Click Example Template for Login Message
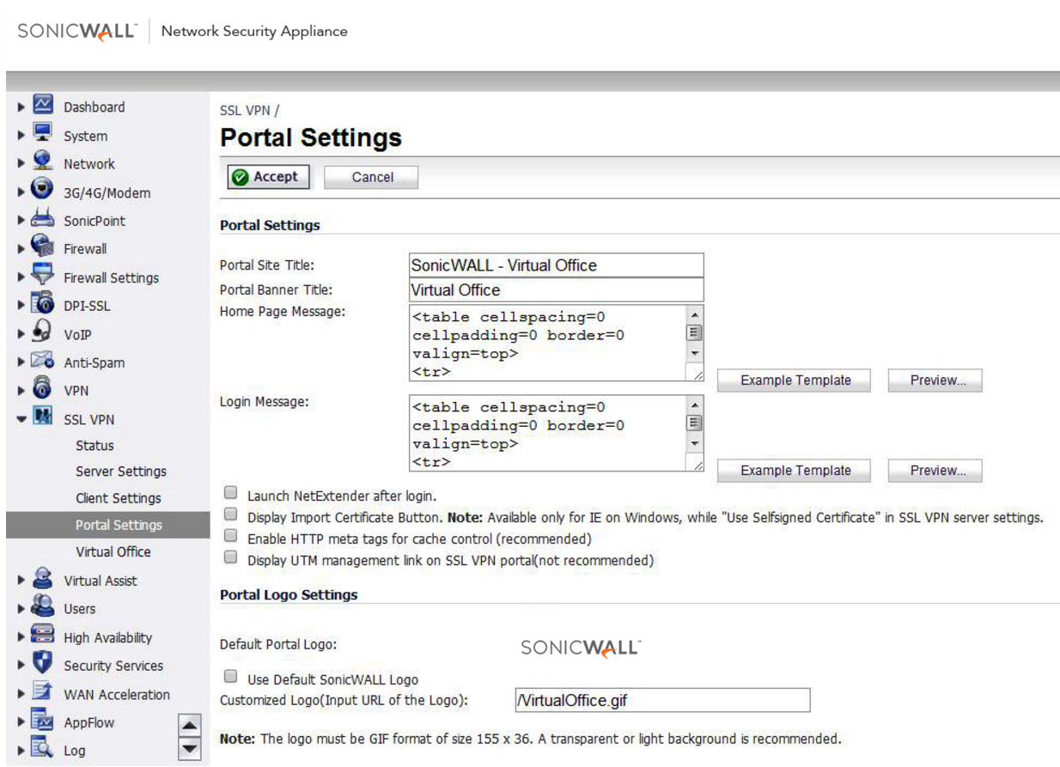This screenshot has width=1060, height=767. (795, 471)
